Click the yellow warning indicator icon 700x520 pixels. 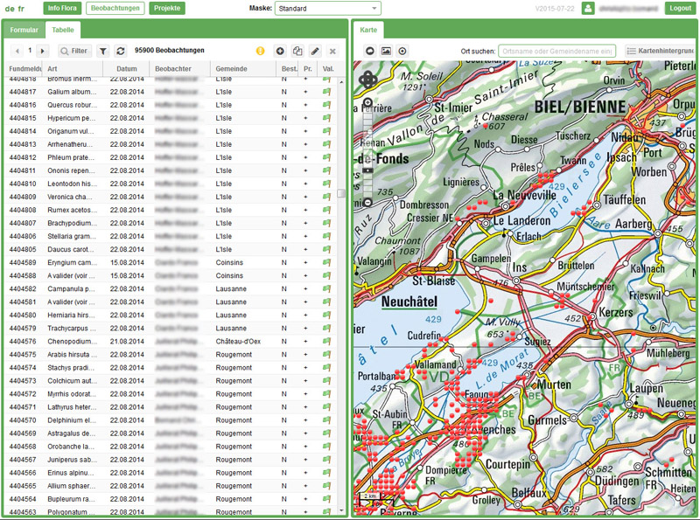[260, 52]
